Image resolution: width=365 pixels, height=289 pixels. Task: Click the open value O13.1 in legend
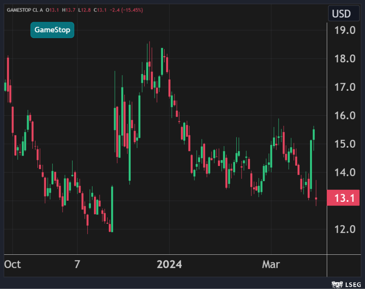pos(53,10)
